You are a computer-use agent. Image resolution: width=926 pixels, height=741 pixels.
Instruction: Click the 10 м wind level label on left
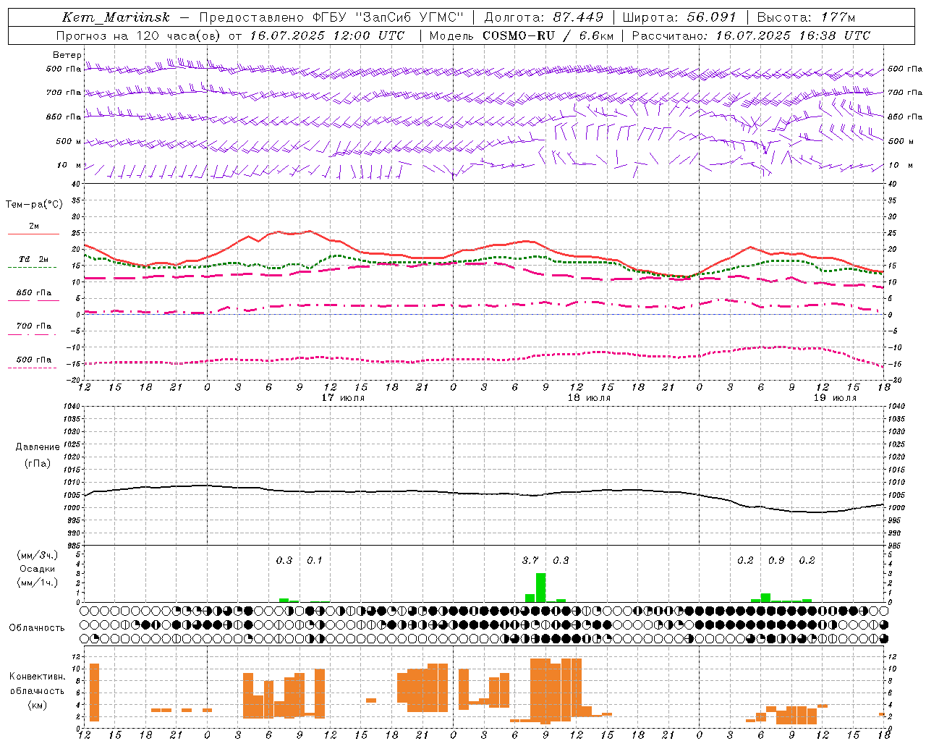click(x=69, y=165)
